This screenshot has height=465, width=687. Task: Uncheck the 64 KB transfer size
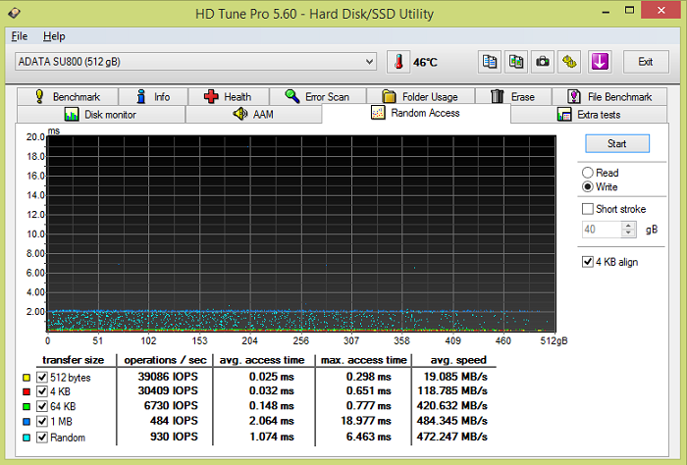click(42, 406)
